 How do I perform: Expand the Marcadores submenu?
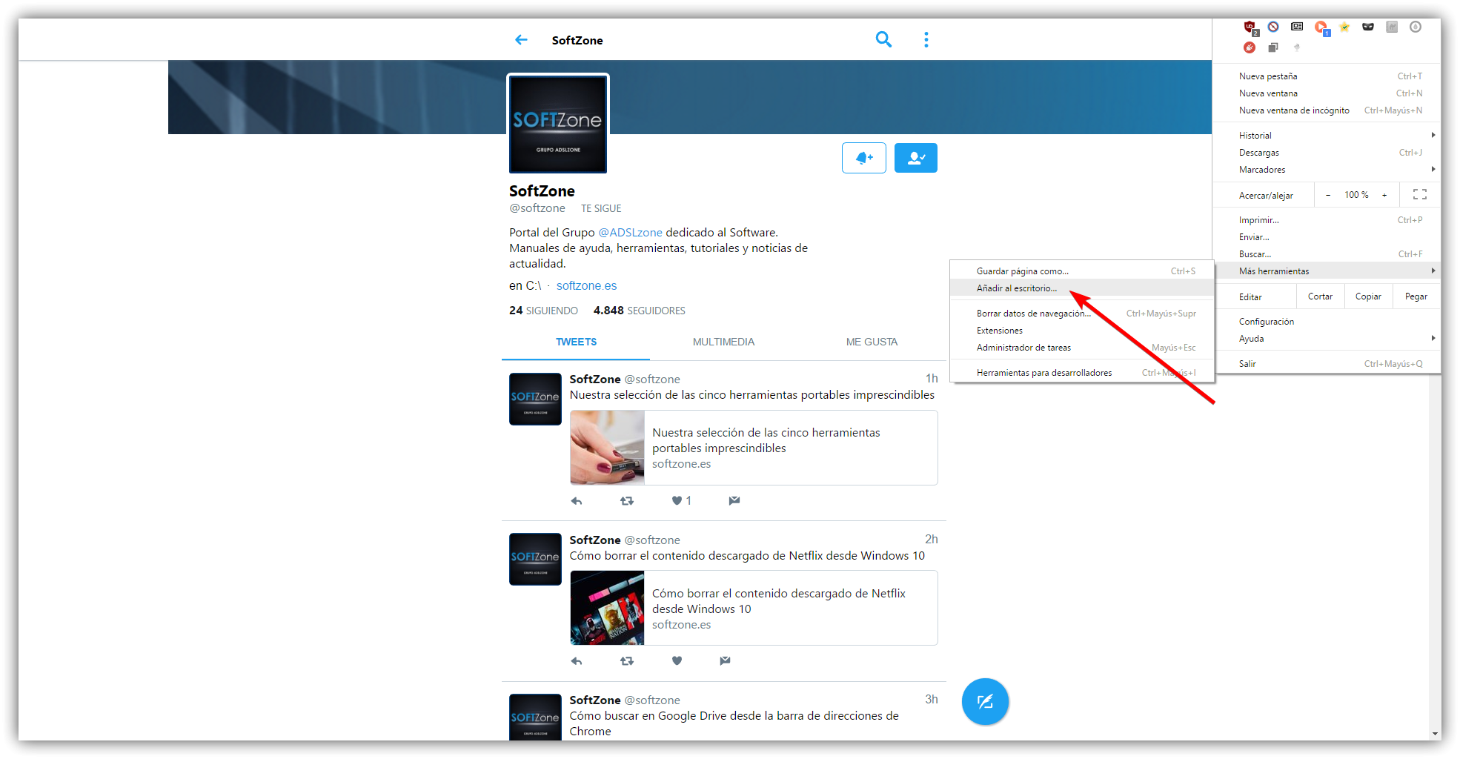[1328, 170]
